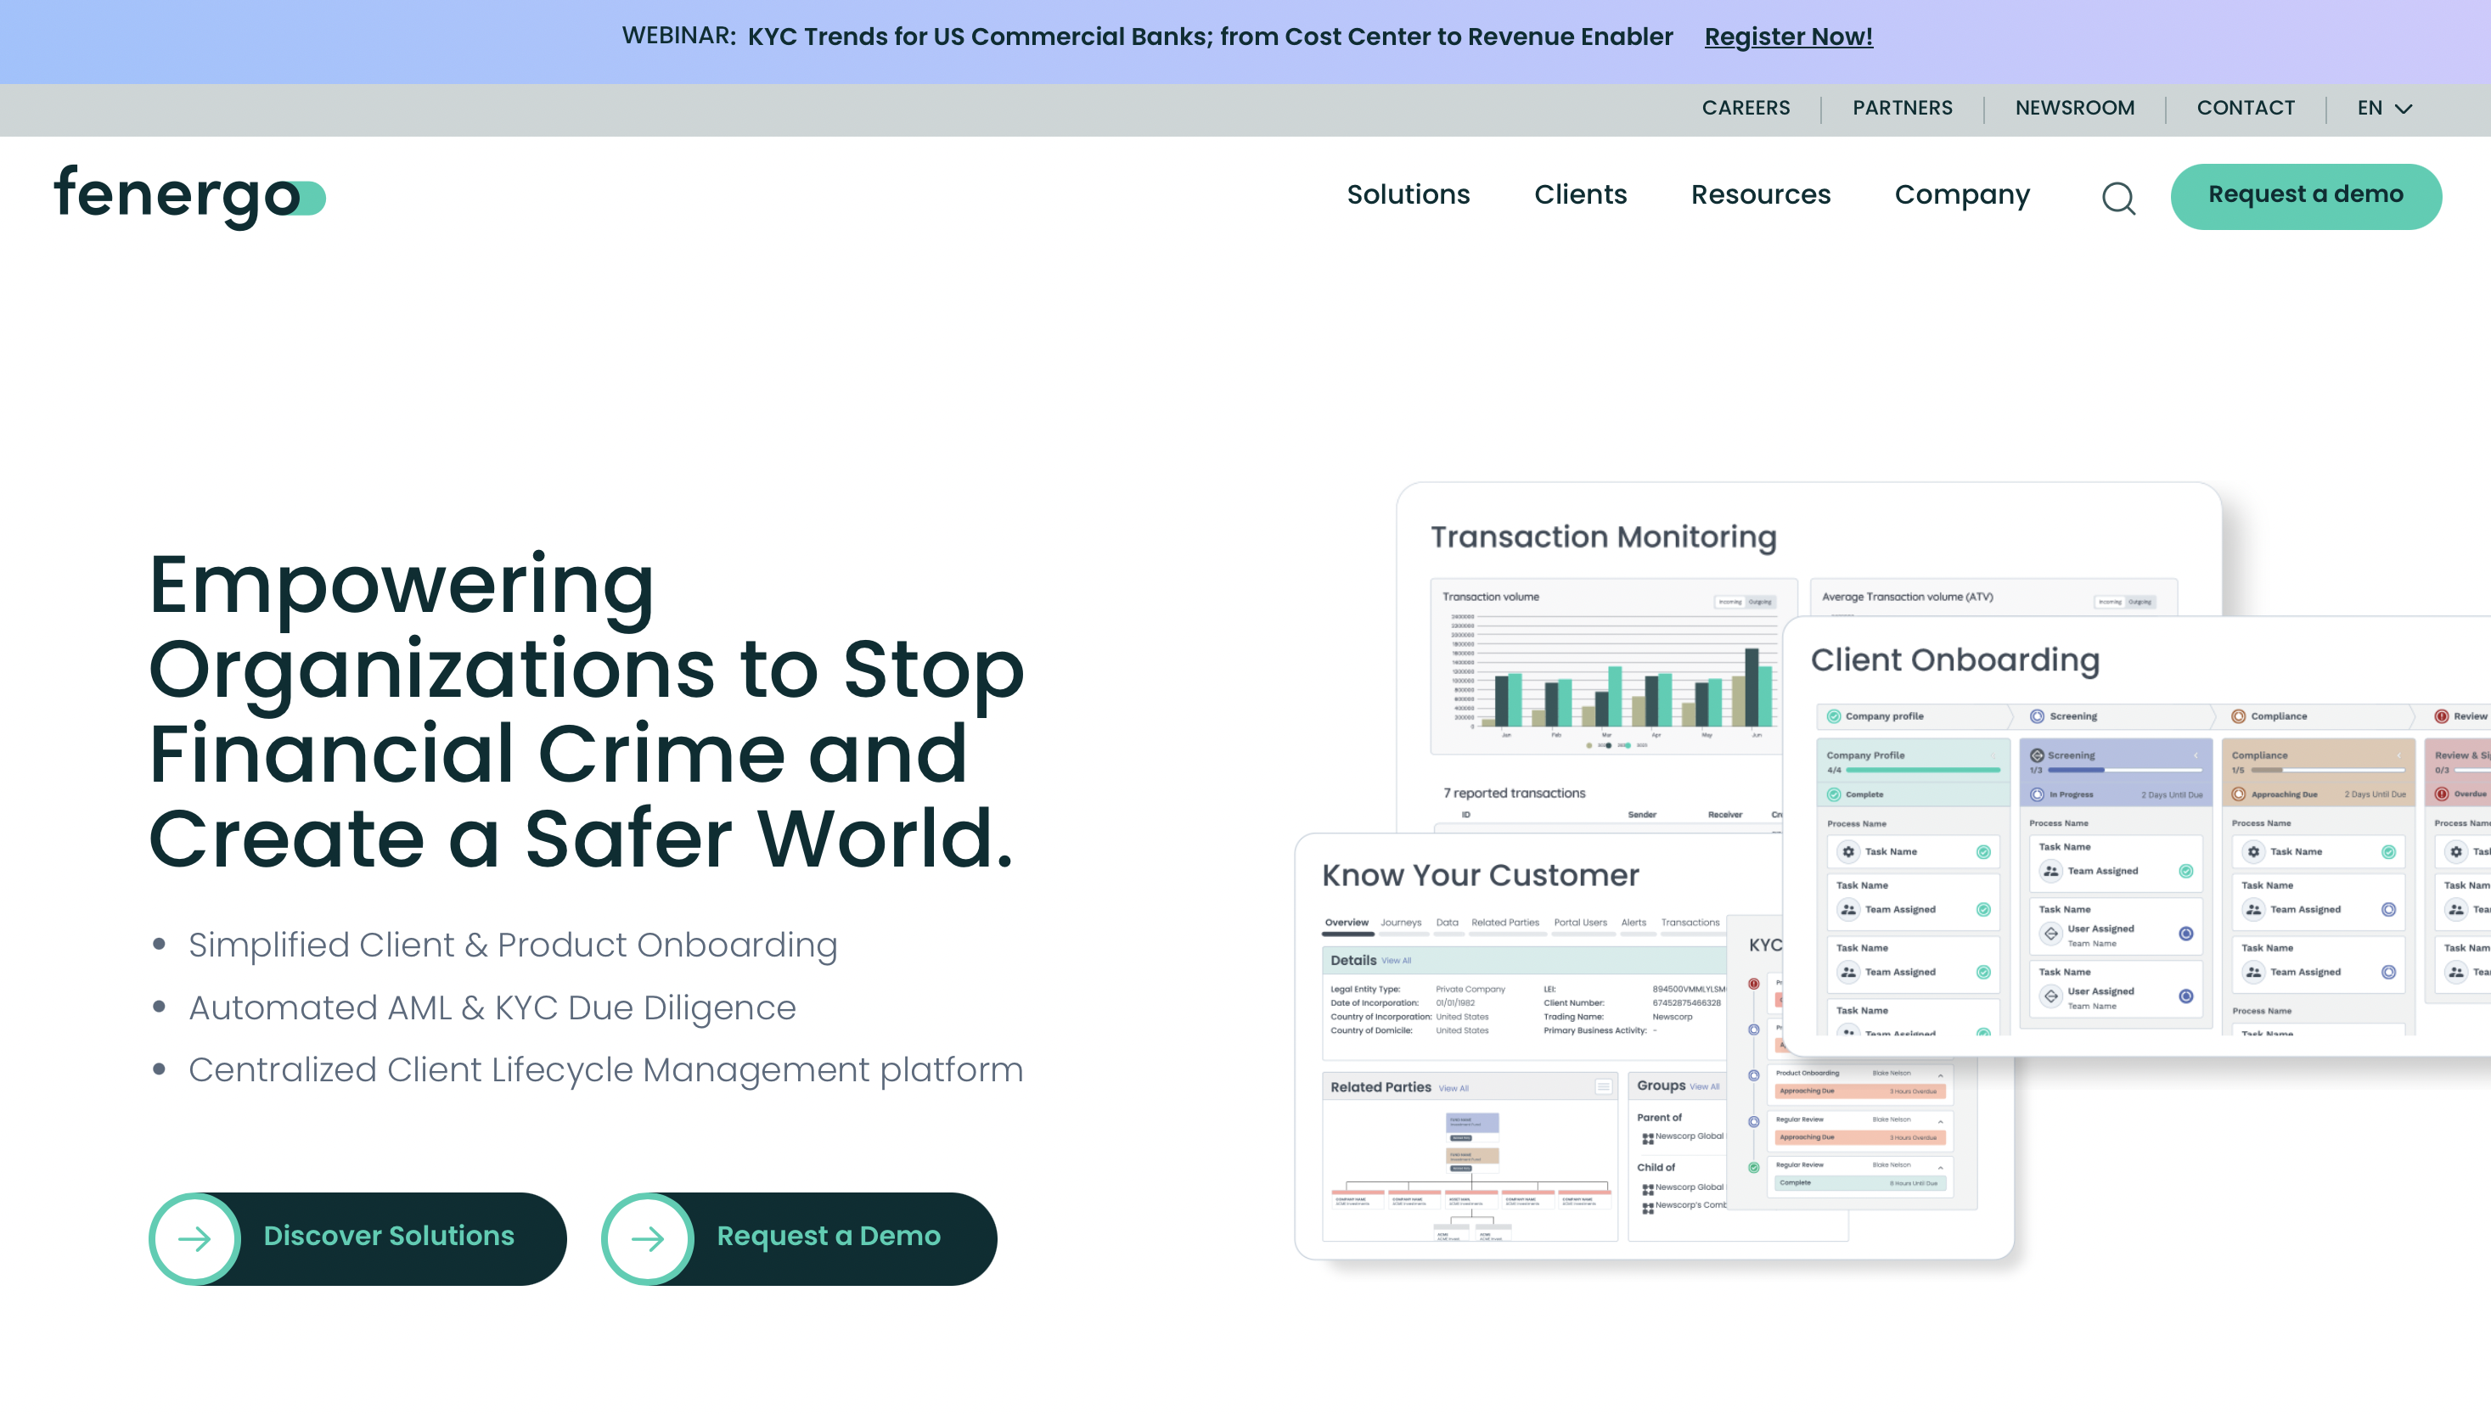
Task: Click the gear icon beside Task Name
Action: pyautogui.click(x=1848, y=851)
